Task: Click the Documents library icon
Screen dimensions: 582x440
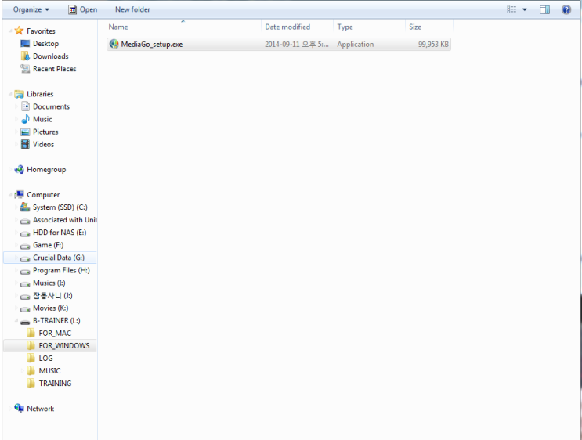Action: [x=25, y=106]
